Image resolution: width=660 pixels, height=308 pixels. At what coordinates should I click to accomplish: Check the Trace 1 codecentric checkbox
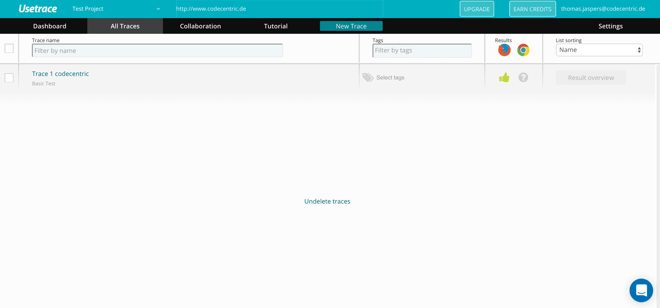pos(9,78)
